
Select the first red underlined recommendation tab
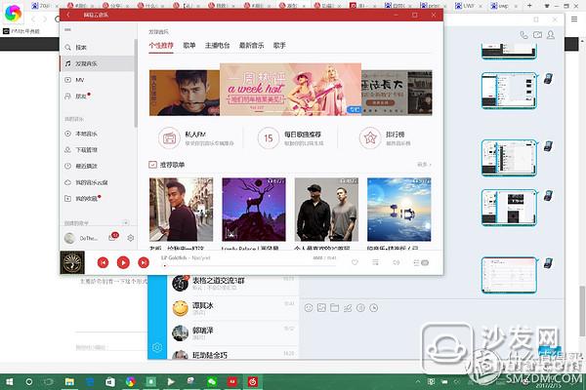(x=161, y=46)
